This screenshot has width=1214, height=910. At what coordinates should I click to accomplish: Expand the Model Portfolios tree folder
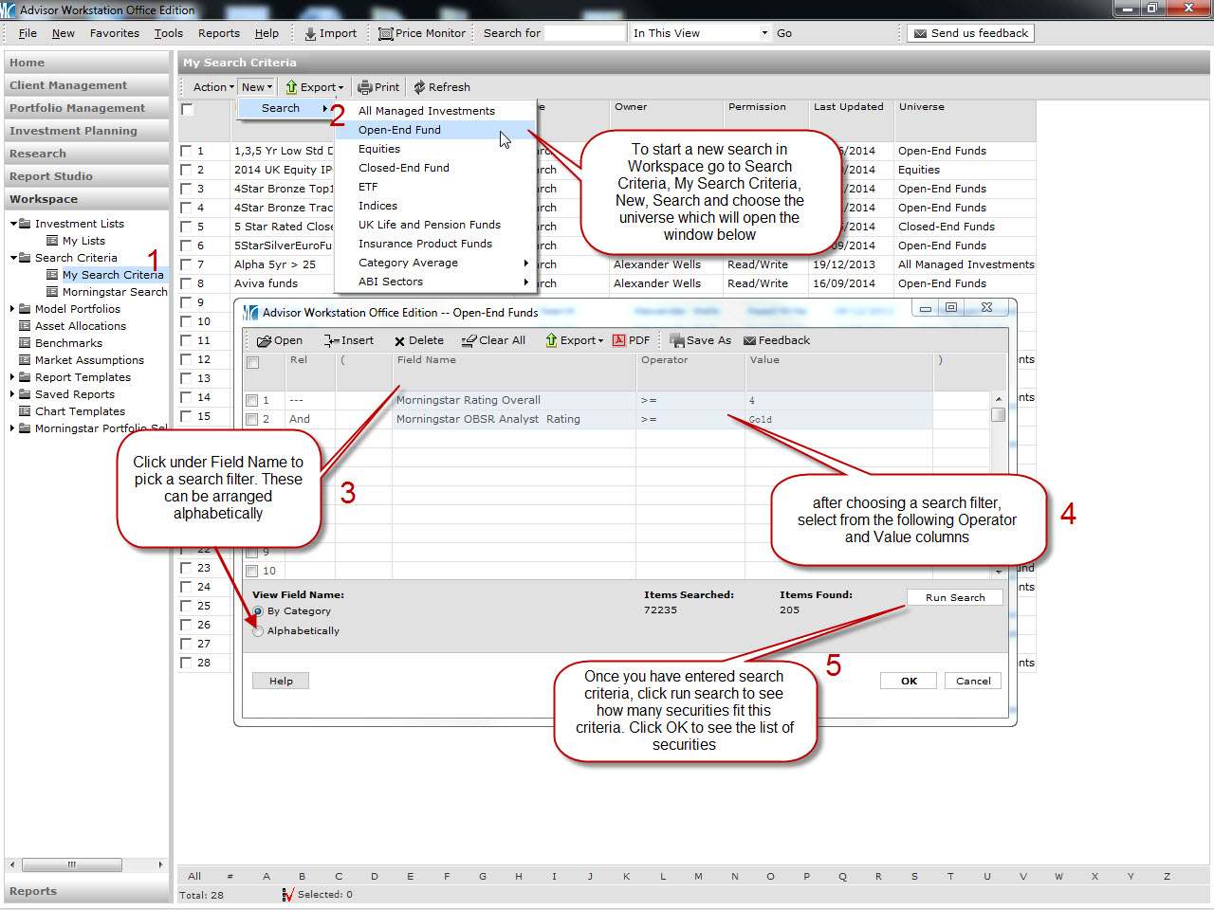[x=12, y=309]
